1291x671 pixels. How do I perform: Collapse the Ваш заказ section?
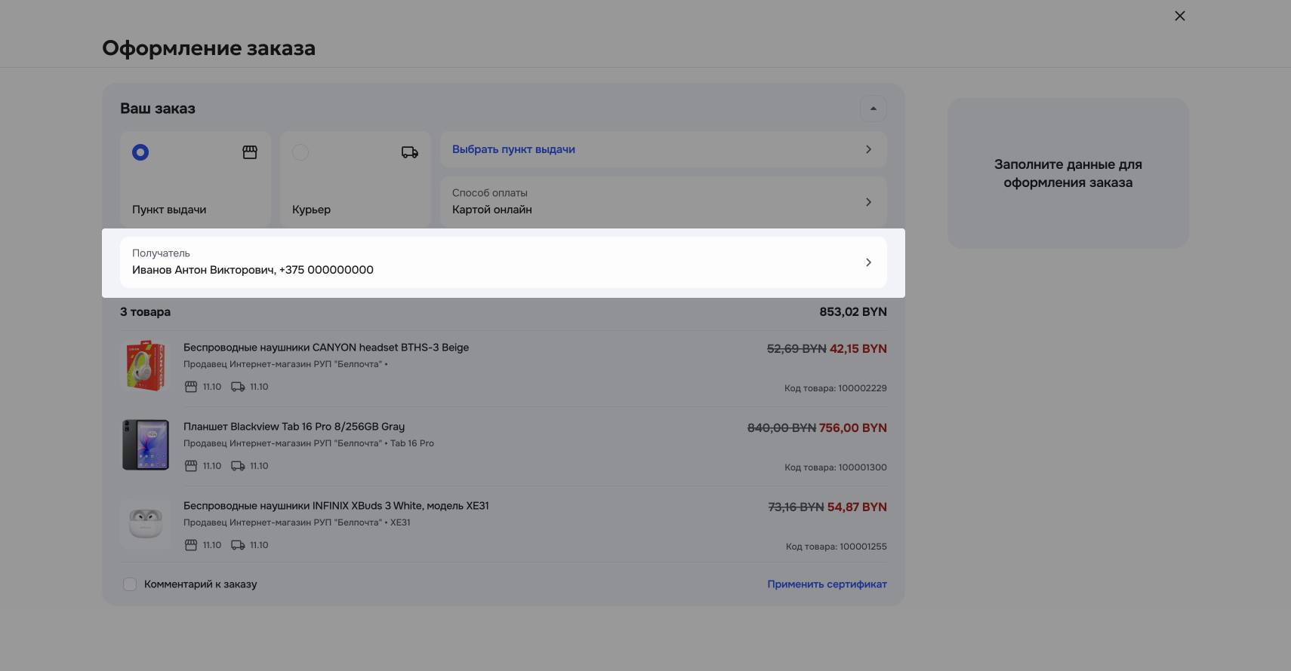tap(873, 109)
